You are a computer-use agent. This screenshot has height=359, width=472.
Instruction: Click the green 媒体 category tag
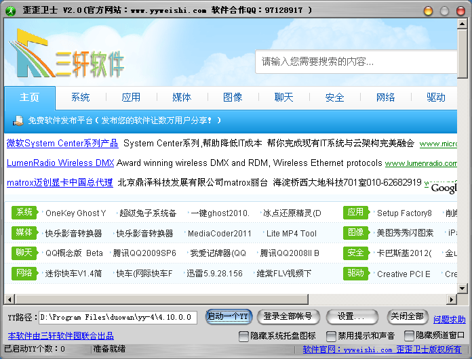tap(24, 233)
